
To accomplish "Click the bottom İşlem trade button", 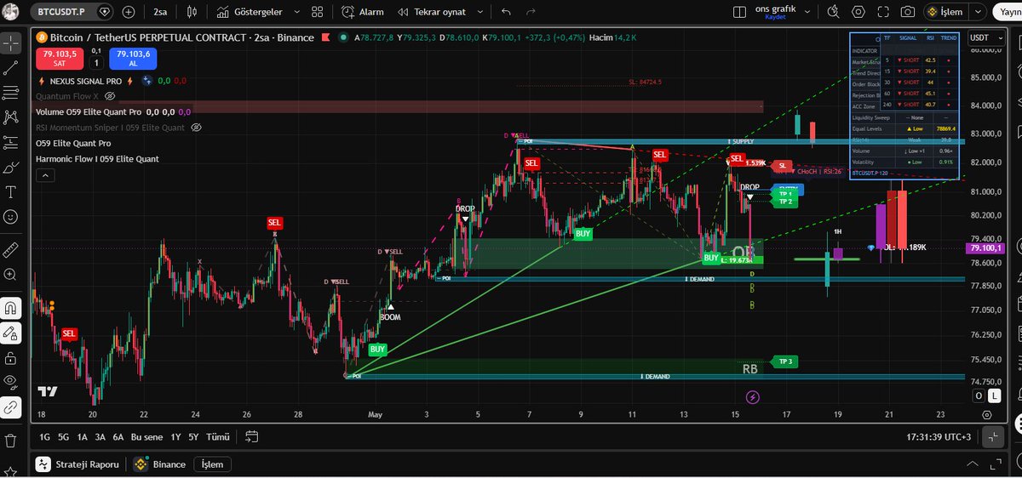I will [x=212, y=464].
